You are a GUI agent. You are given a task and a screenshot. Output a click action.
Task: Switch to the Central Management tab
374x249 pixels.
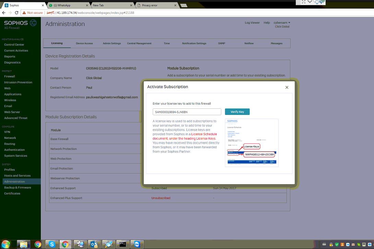(139, 44)
